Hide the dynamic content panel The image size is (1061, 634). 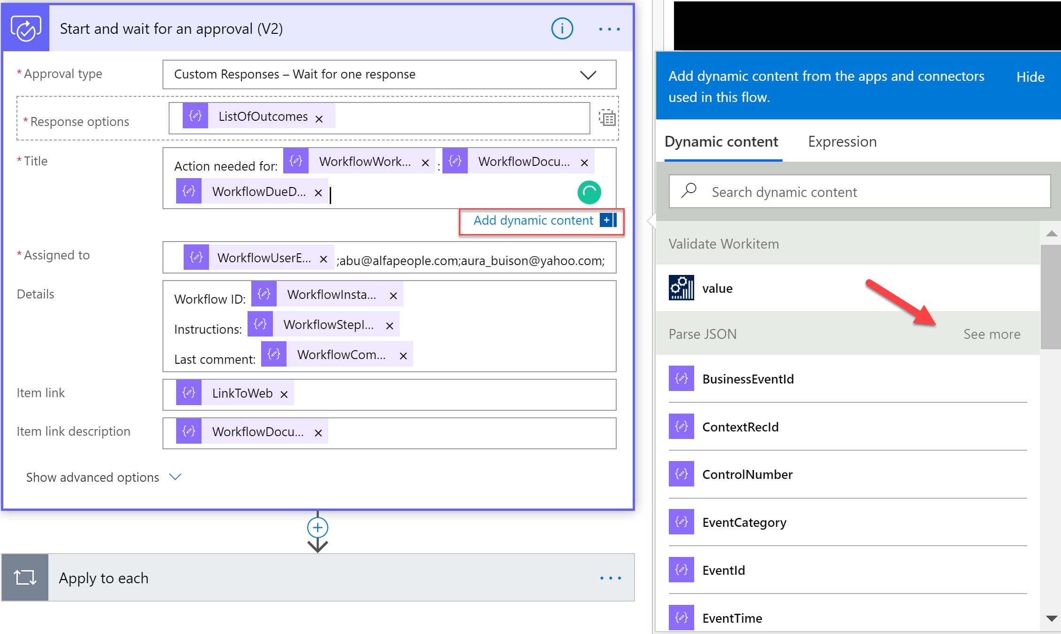pos(1030,77)
